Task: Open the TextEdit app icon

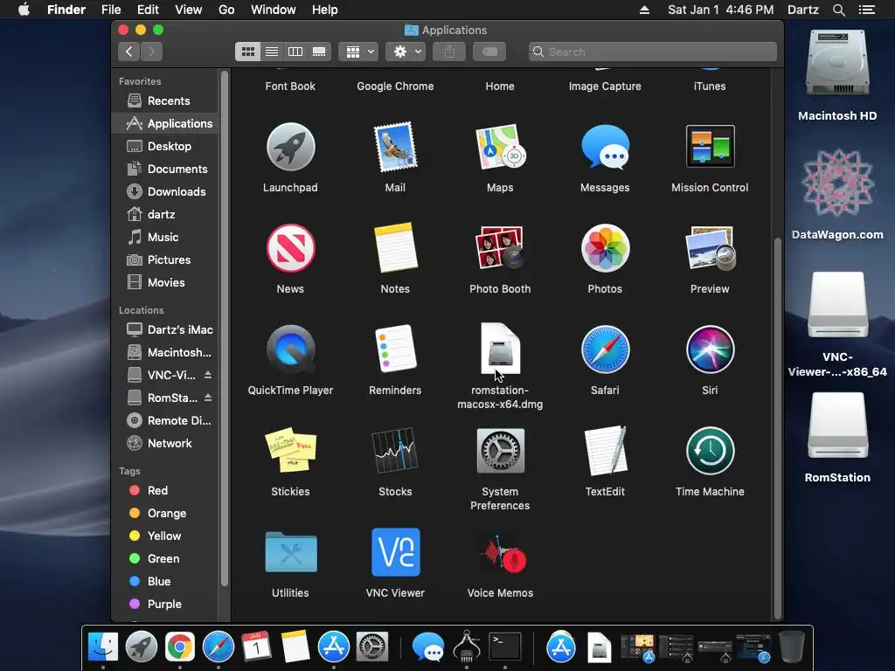Action: click(x=605, y=450)
